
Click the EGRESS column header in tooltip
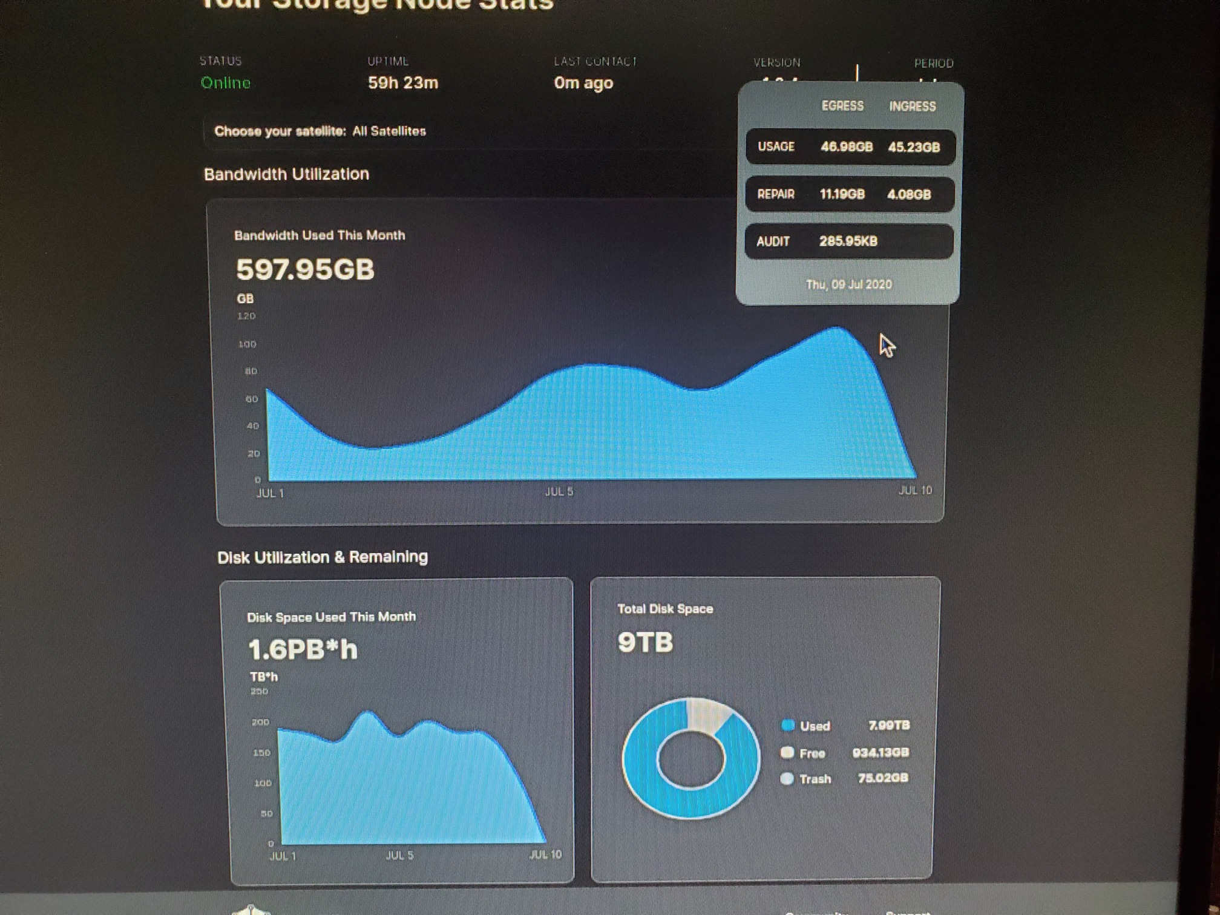click(x=842, y=106)
